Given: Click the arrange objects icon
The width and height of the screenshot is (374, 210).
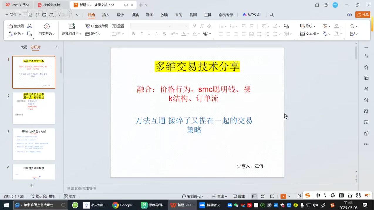Looking at the screenshot, I should [x=325, y=34].
